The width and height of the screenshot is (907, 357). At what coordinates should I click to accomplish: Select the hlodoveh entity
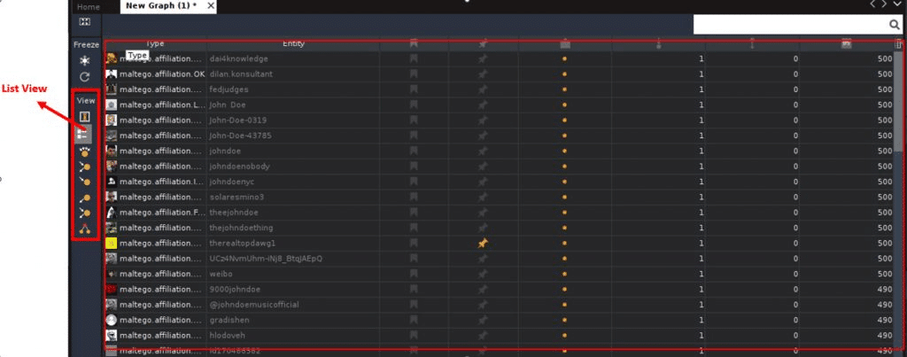(228, 336)
